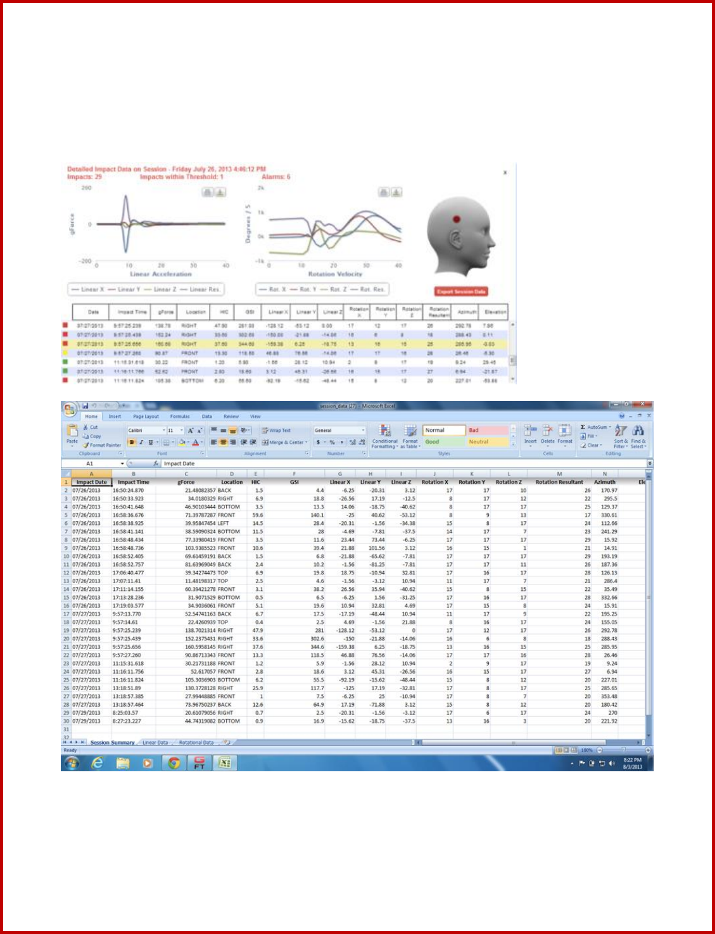
Task: Click the Office button orb in Excel
Action: tap(70, 409)
